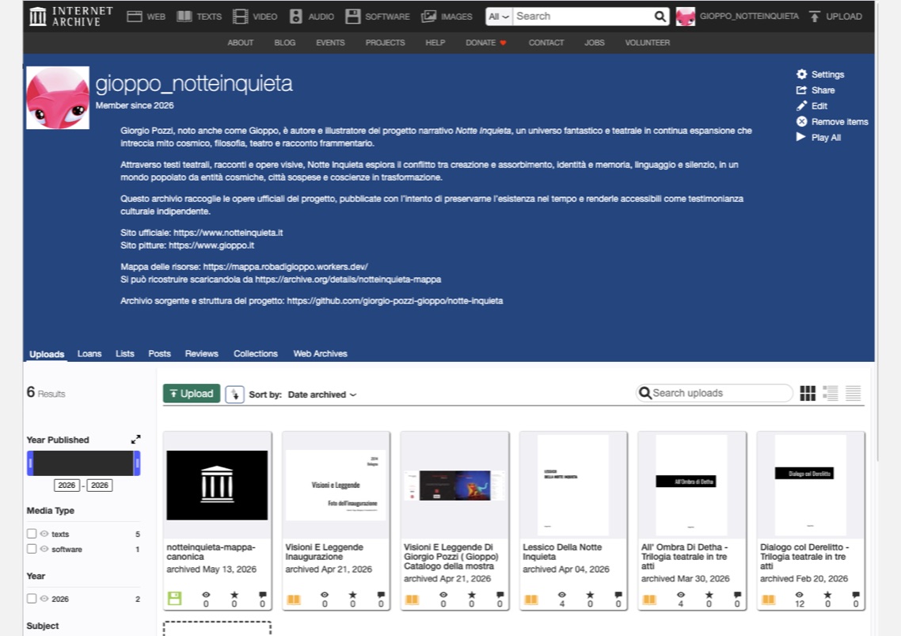The image size is (901, 636).
Task: Switch to the Posts tab
Action: click(159, 354)
